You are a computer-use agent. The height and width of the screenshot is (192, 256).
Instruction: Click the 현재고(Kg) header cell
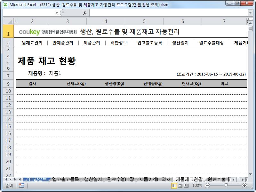point(191,84)
